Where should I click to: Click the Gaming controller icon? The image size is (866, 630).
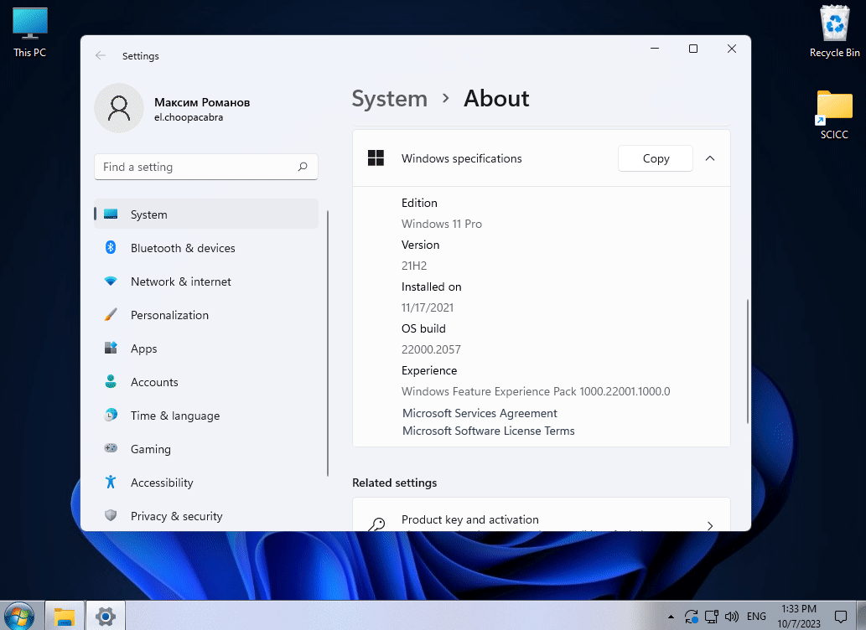pos(111,448)
